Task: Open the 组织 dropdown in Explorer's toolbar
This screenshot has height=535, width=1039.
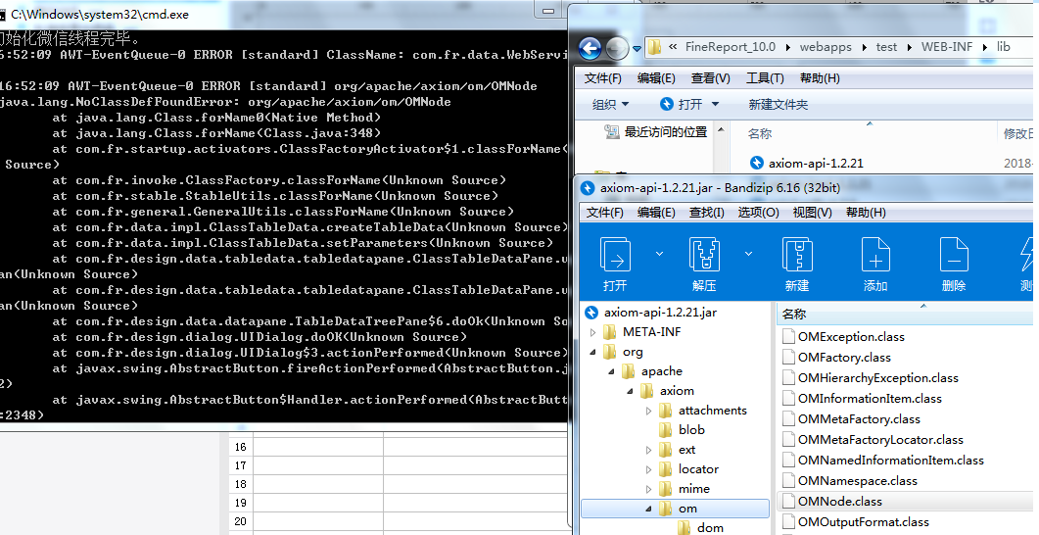Action: click(610, 104)
